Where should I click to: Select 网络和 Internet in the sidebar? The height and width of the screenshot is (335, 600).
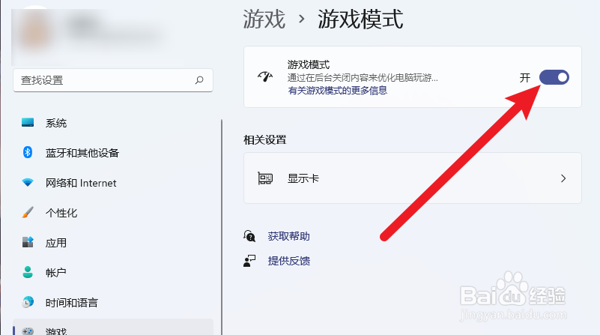click(113, 183)
